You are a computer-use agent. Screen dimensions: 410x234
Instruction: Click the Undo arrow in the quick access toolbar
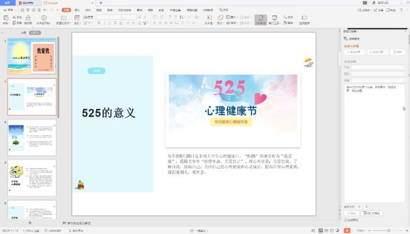pyautogui.click(x=45, y=9)
